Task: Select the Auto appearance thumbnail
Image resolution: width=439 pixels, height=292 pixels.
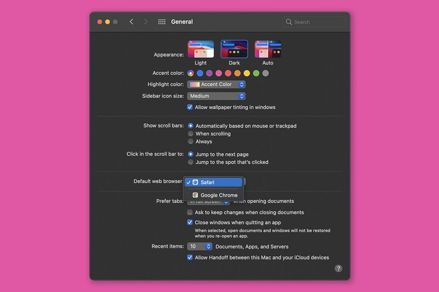Action: tap(268, 49)
